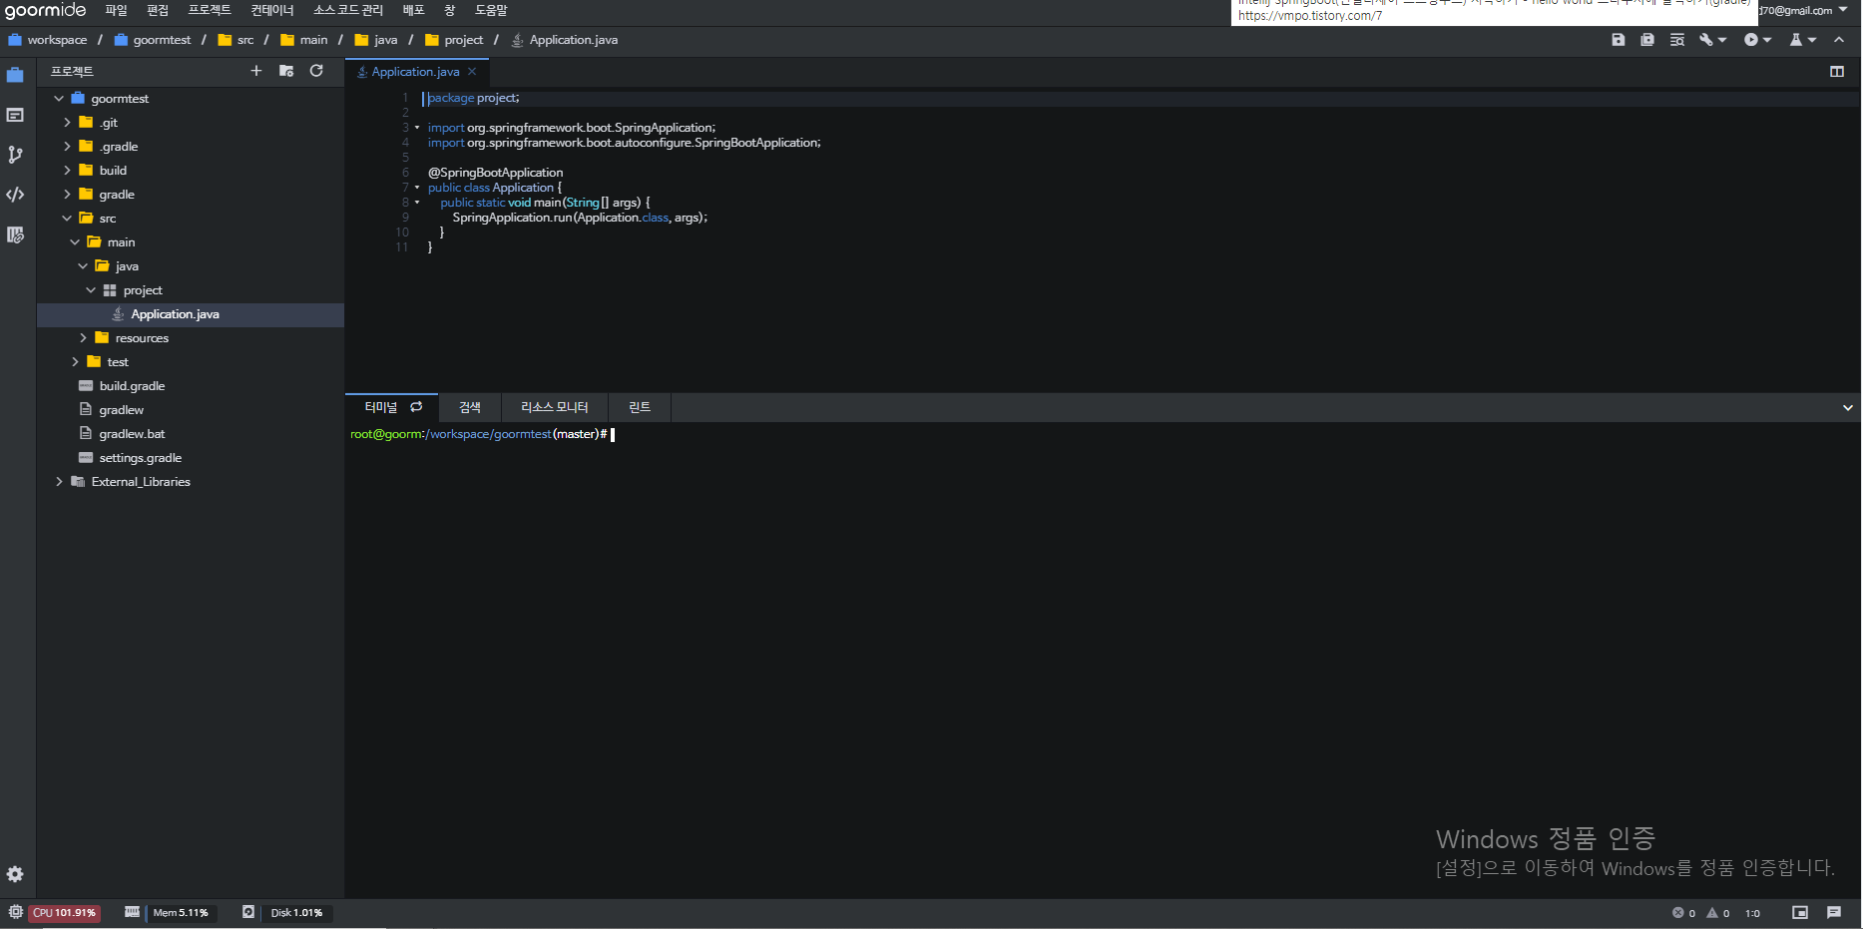The height and width of the screenshot is (929, 1863).
Task: Click the Save All files icon
Action: [x=1647, y=40]
